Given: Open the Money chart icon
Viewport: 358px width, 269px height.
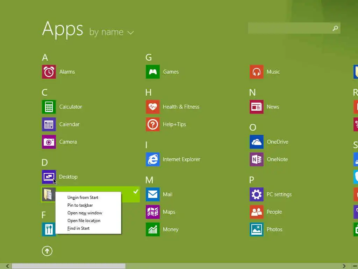Looking at the screenshot, I should (x=153, y=229).
